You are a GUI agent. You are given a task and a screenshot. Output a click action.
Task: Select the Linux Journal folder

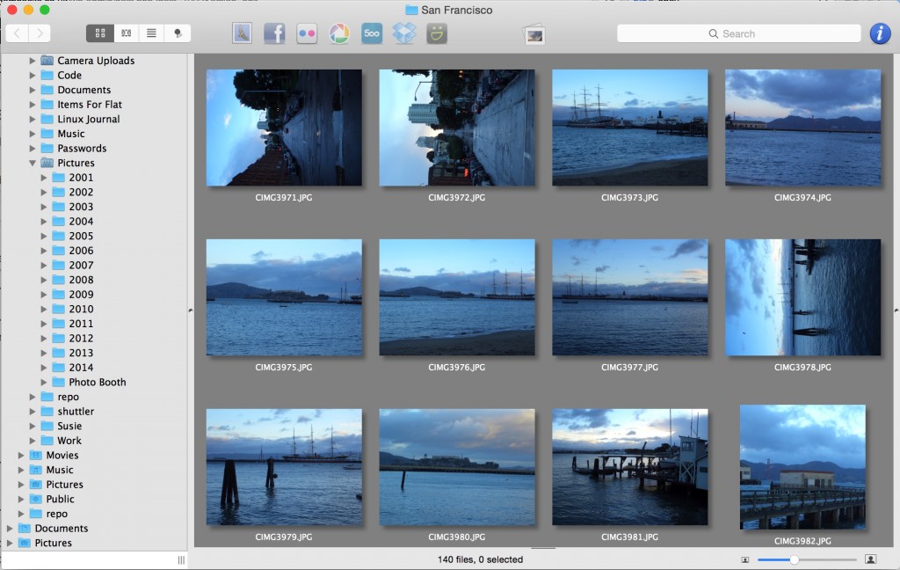pyautogui.click(x=88, y=119)
